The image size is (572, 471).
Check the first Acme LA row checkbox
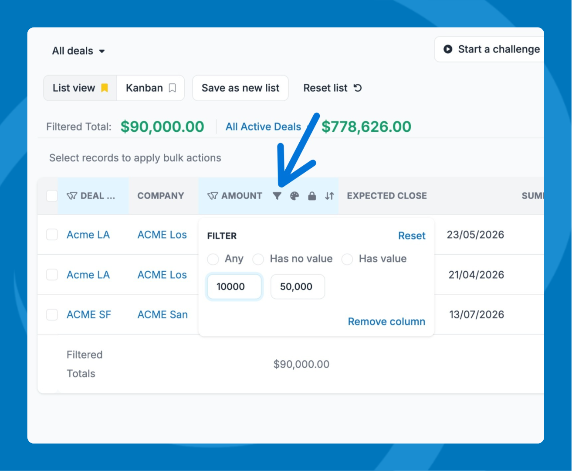point(52,235)
